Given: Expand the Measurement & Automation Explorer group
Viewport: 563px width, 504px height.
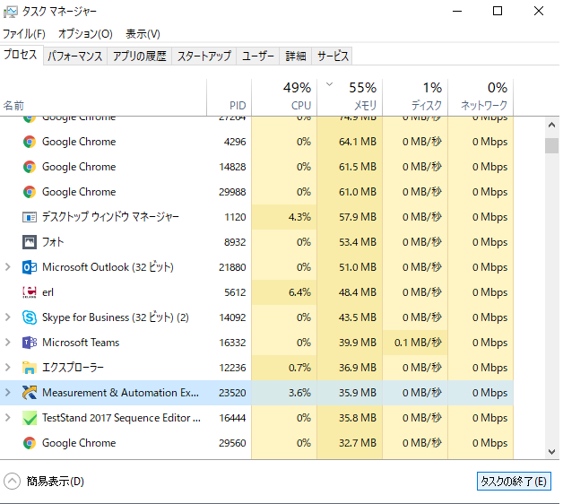Looking at the screenshot, I should [8, 393].
